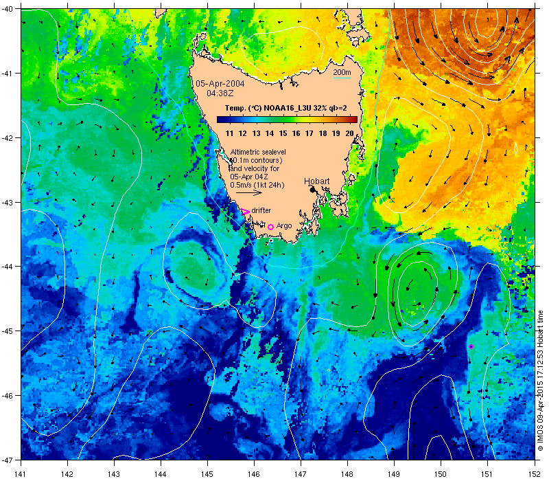
Task: Click the magenta drifter marker off Tasmania's west coast
Action: [246, 212]
